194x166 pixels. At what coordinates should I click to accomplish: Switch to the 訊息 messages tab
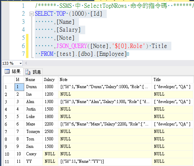33,72
